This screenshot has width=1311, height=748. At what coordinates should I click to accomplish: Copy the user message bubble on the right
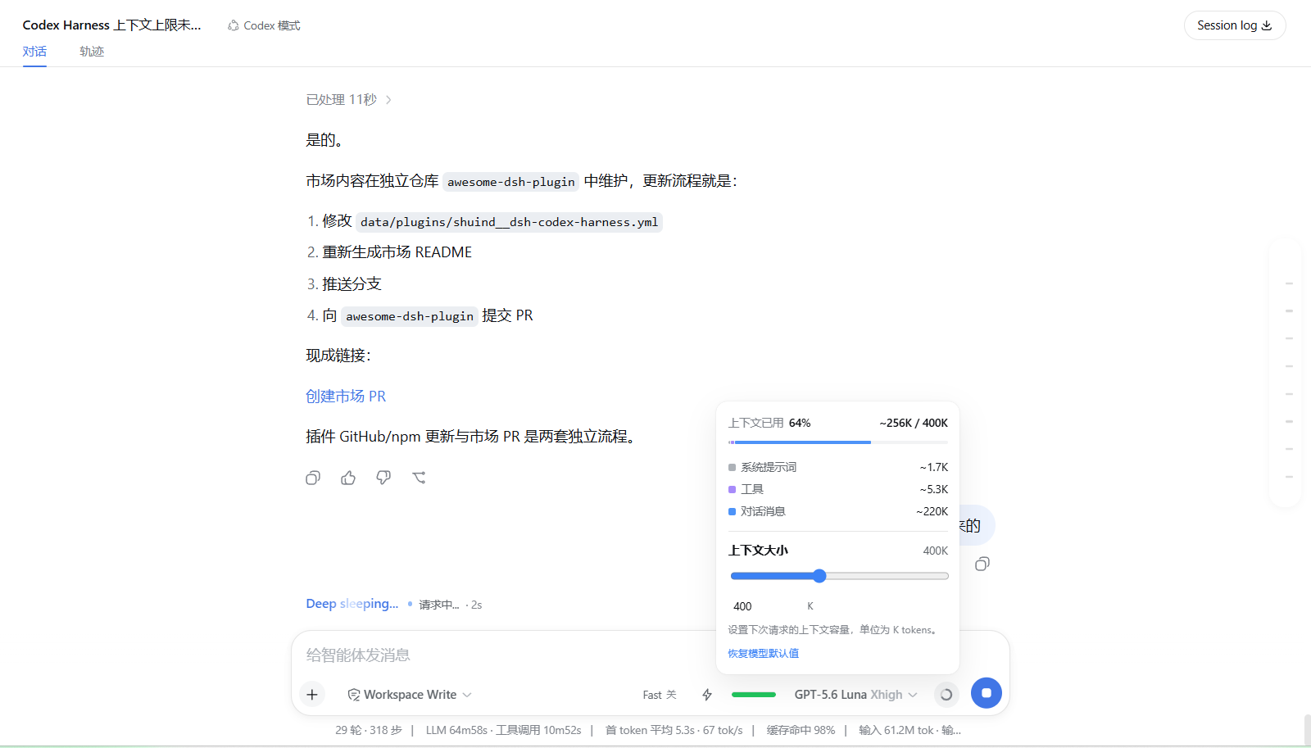982,564
